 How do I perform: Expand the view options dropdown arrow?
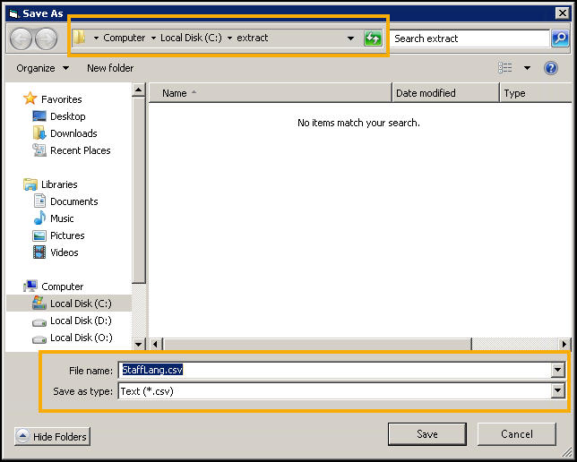[x=527, y=68]
